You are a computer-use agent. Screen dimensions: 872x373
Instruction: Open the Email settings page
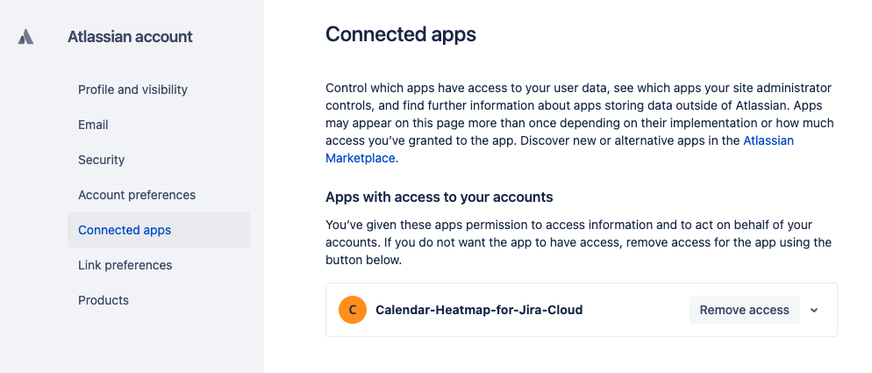click(x=93, y=125)
